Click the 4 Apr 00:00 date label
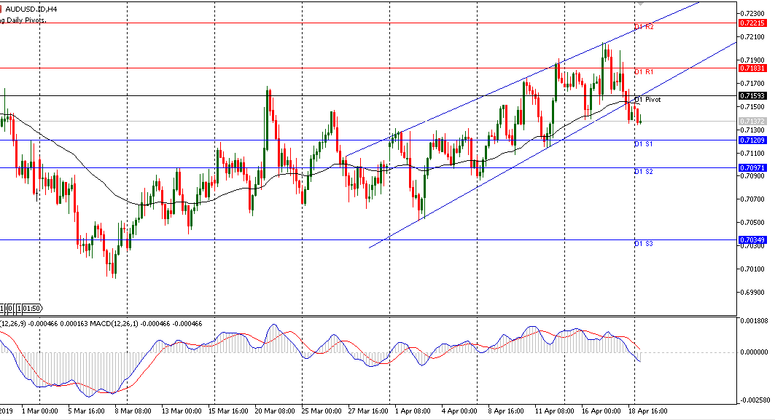 pyautogui.click(x=459, y=411)
